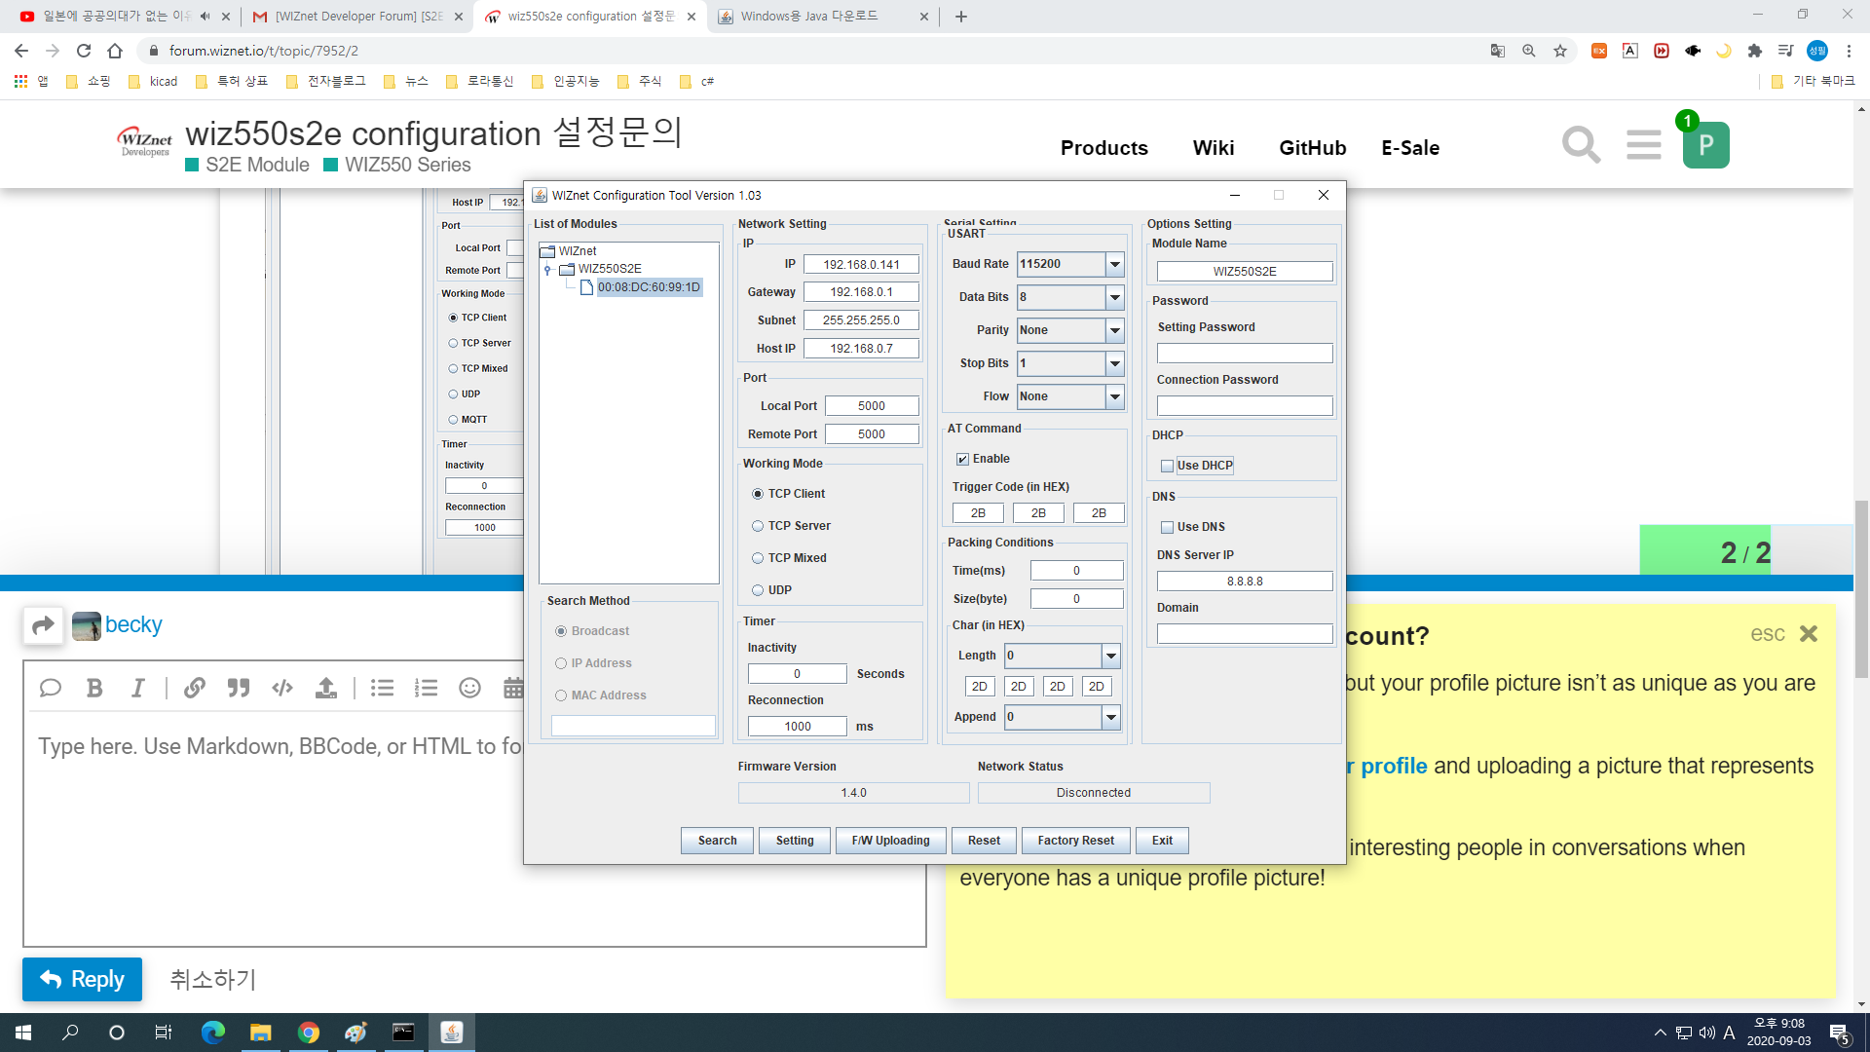Bookmark this page with star icon

pyautogui.click(x=1560, y=51)
